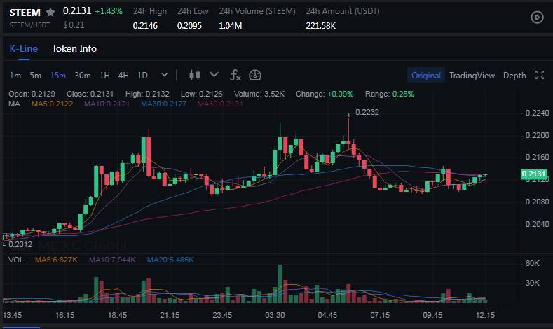Screen dimensions: 553x329
Task: Open the gauge settings icon
Action: tap(255, 75)
